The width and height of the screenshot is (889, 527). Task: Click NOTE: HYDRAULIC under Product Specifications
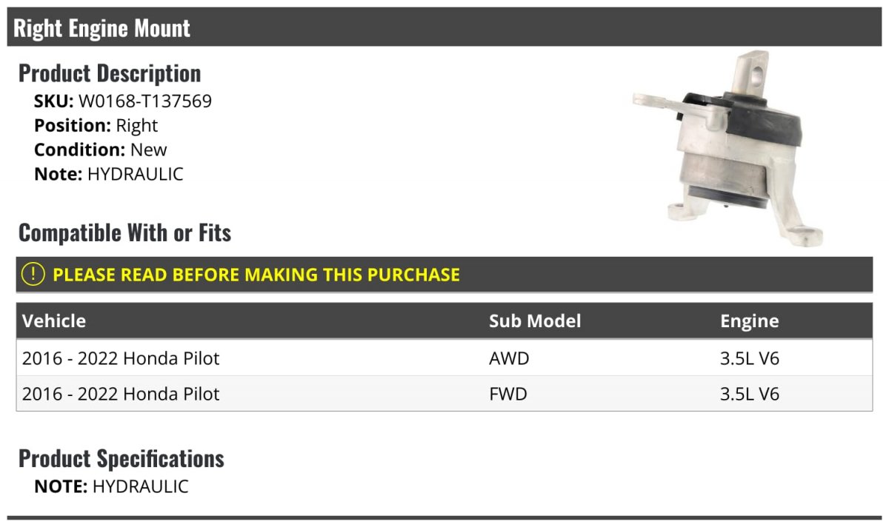(x=111, y=486)
